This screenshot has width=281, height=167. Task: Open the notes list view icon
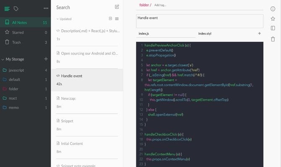pos(7,9)
